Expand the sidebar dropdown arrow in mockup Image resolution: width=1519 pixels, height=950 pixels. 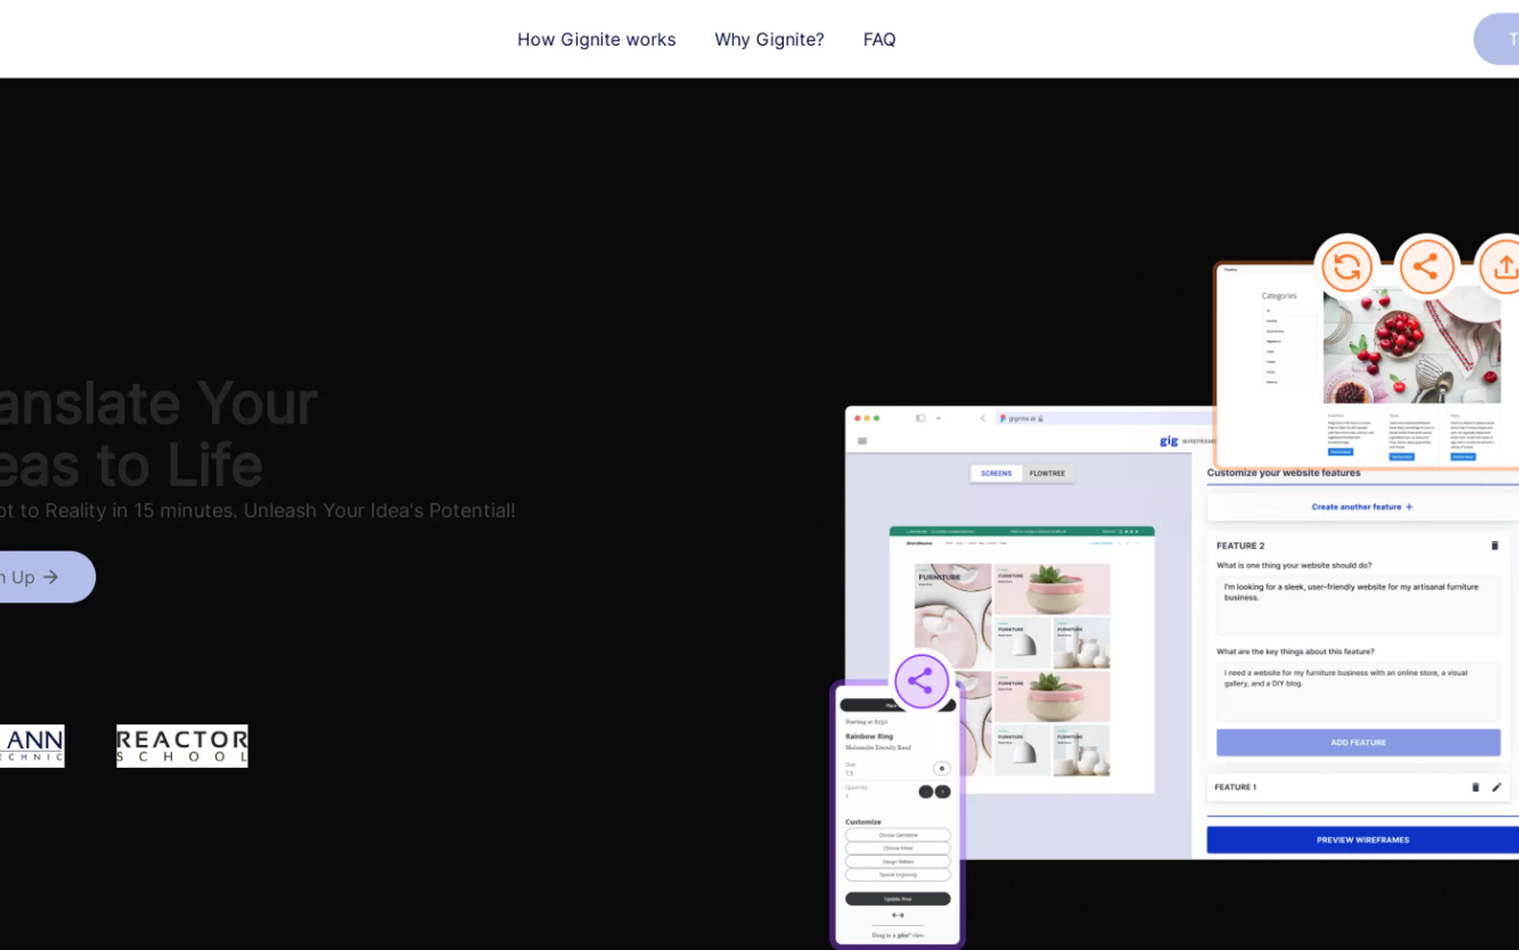click(938, 418)
